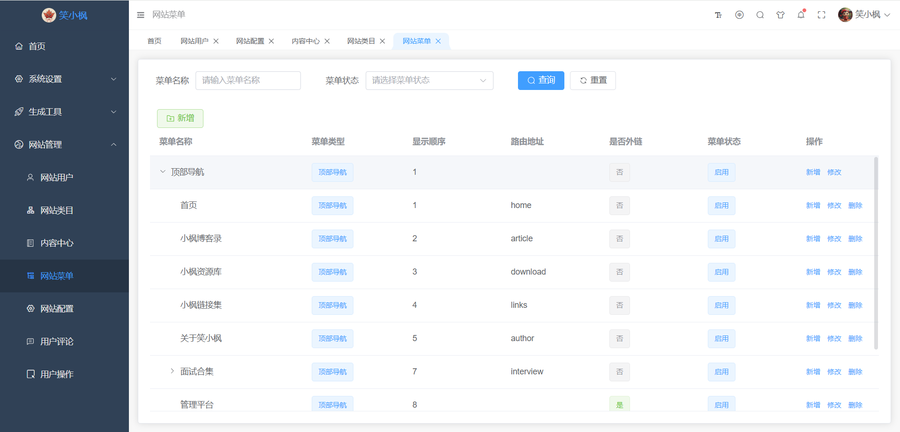The image size is (900, 432).
Task: Close the 内容中心 tab
Action: pos(327,41)
